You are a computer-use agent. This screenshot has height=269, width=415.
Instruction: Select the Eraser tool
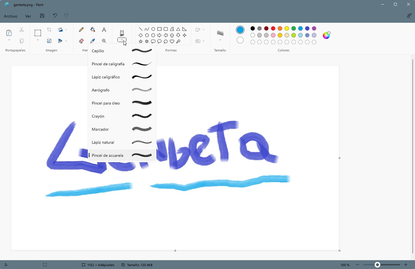click(x=81, y=41)
